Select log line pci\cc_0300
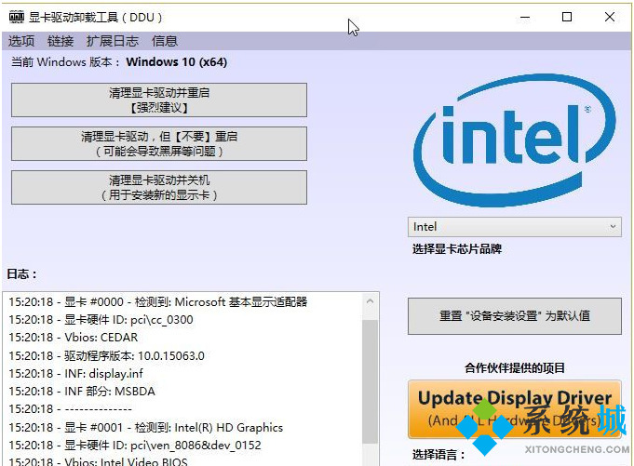The width and height of the screenshot is (634, 466). pos(101,320)
